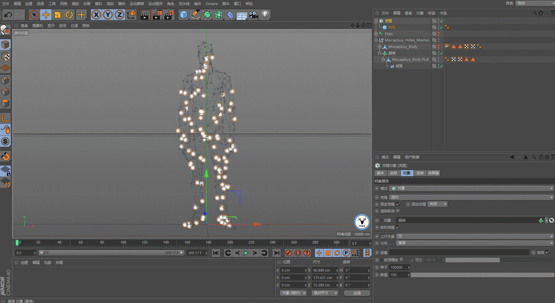Open the spline pen tool
The height and width of the screenshot is (303, 555).
[x=195, y=15]
